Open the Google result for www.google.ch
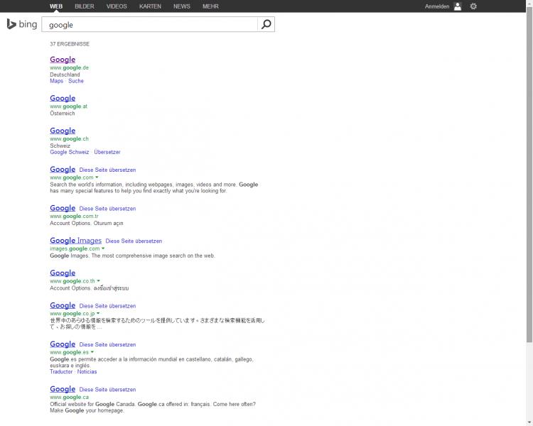The image size is (533, 426). (x=63, y=131)
